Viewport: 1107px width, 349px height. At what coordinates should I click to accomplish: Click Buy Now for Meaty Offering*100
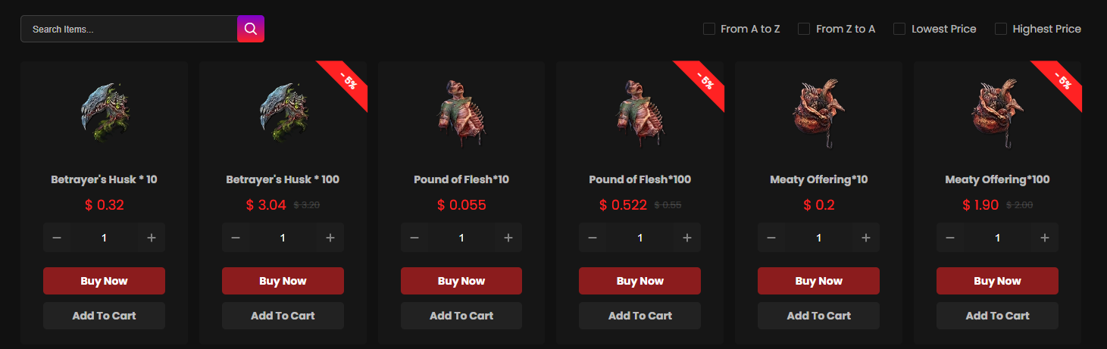coord(997,281)
